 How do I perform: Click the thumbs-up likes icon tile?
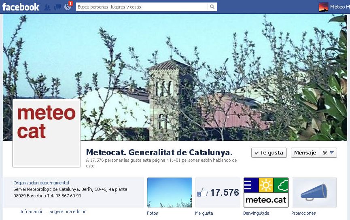pyautogui.click(x=218, y=192)
